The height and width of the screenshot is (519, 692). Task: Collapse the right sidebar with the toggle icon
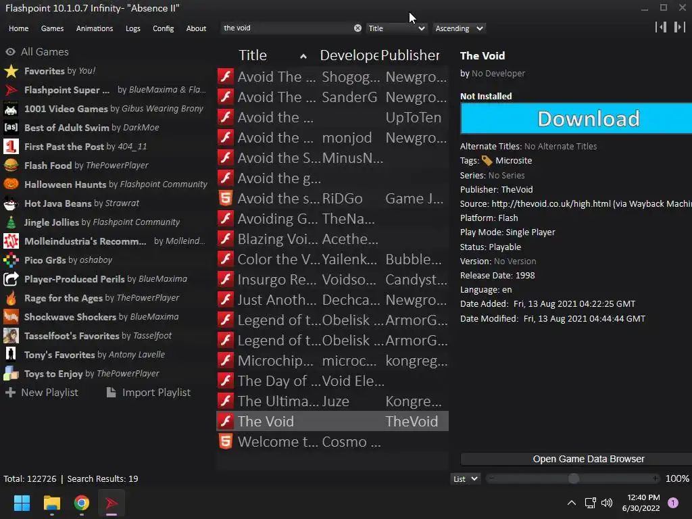tap(680, 27)
